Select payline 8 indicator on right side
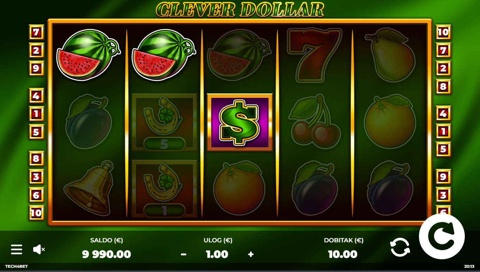Image resolution: width=480 pixels, height=272 pixels. (443, 86)
